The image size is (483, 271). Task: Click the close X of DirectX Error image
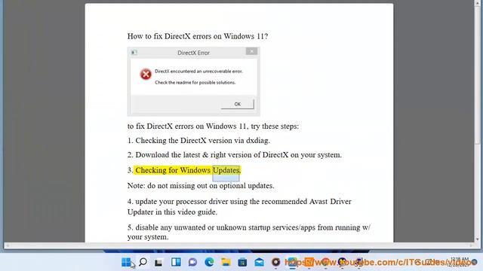click(x=251, y=51)
